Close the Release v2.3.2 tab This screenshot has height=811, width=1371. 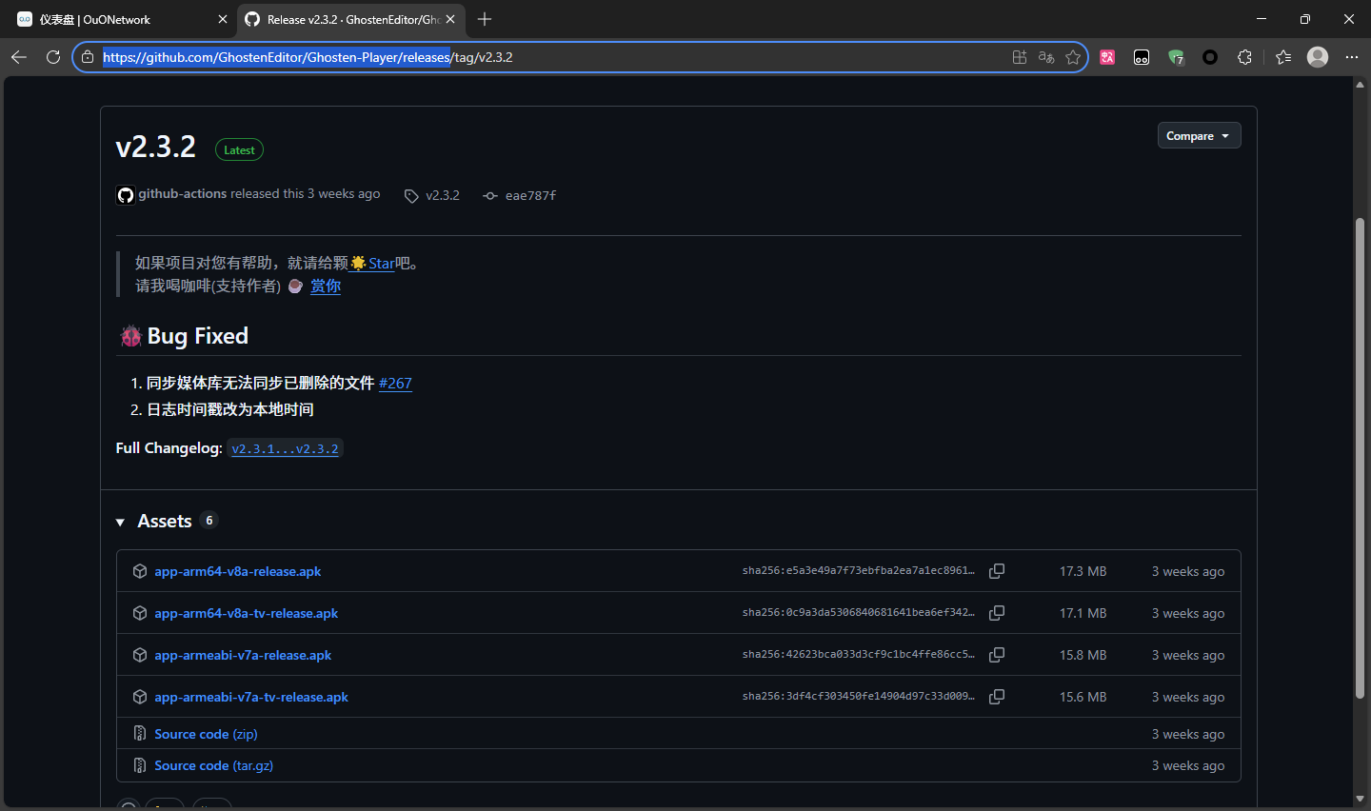[450, 19]
